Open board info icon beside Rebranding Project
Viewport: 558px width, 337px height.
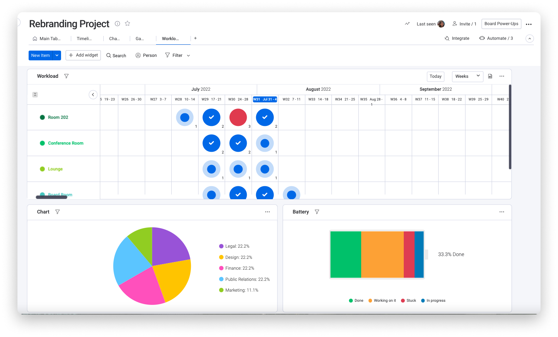118,23
